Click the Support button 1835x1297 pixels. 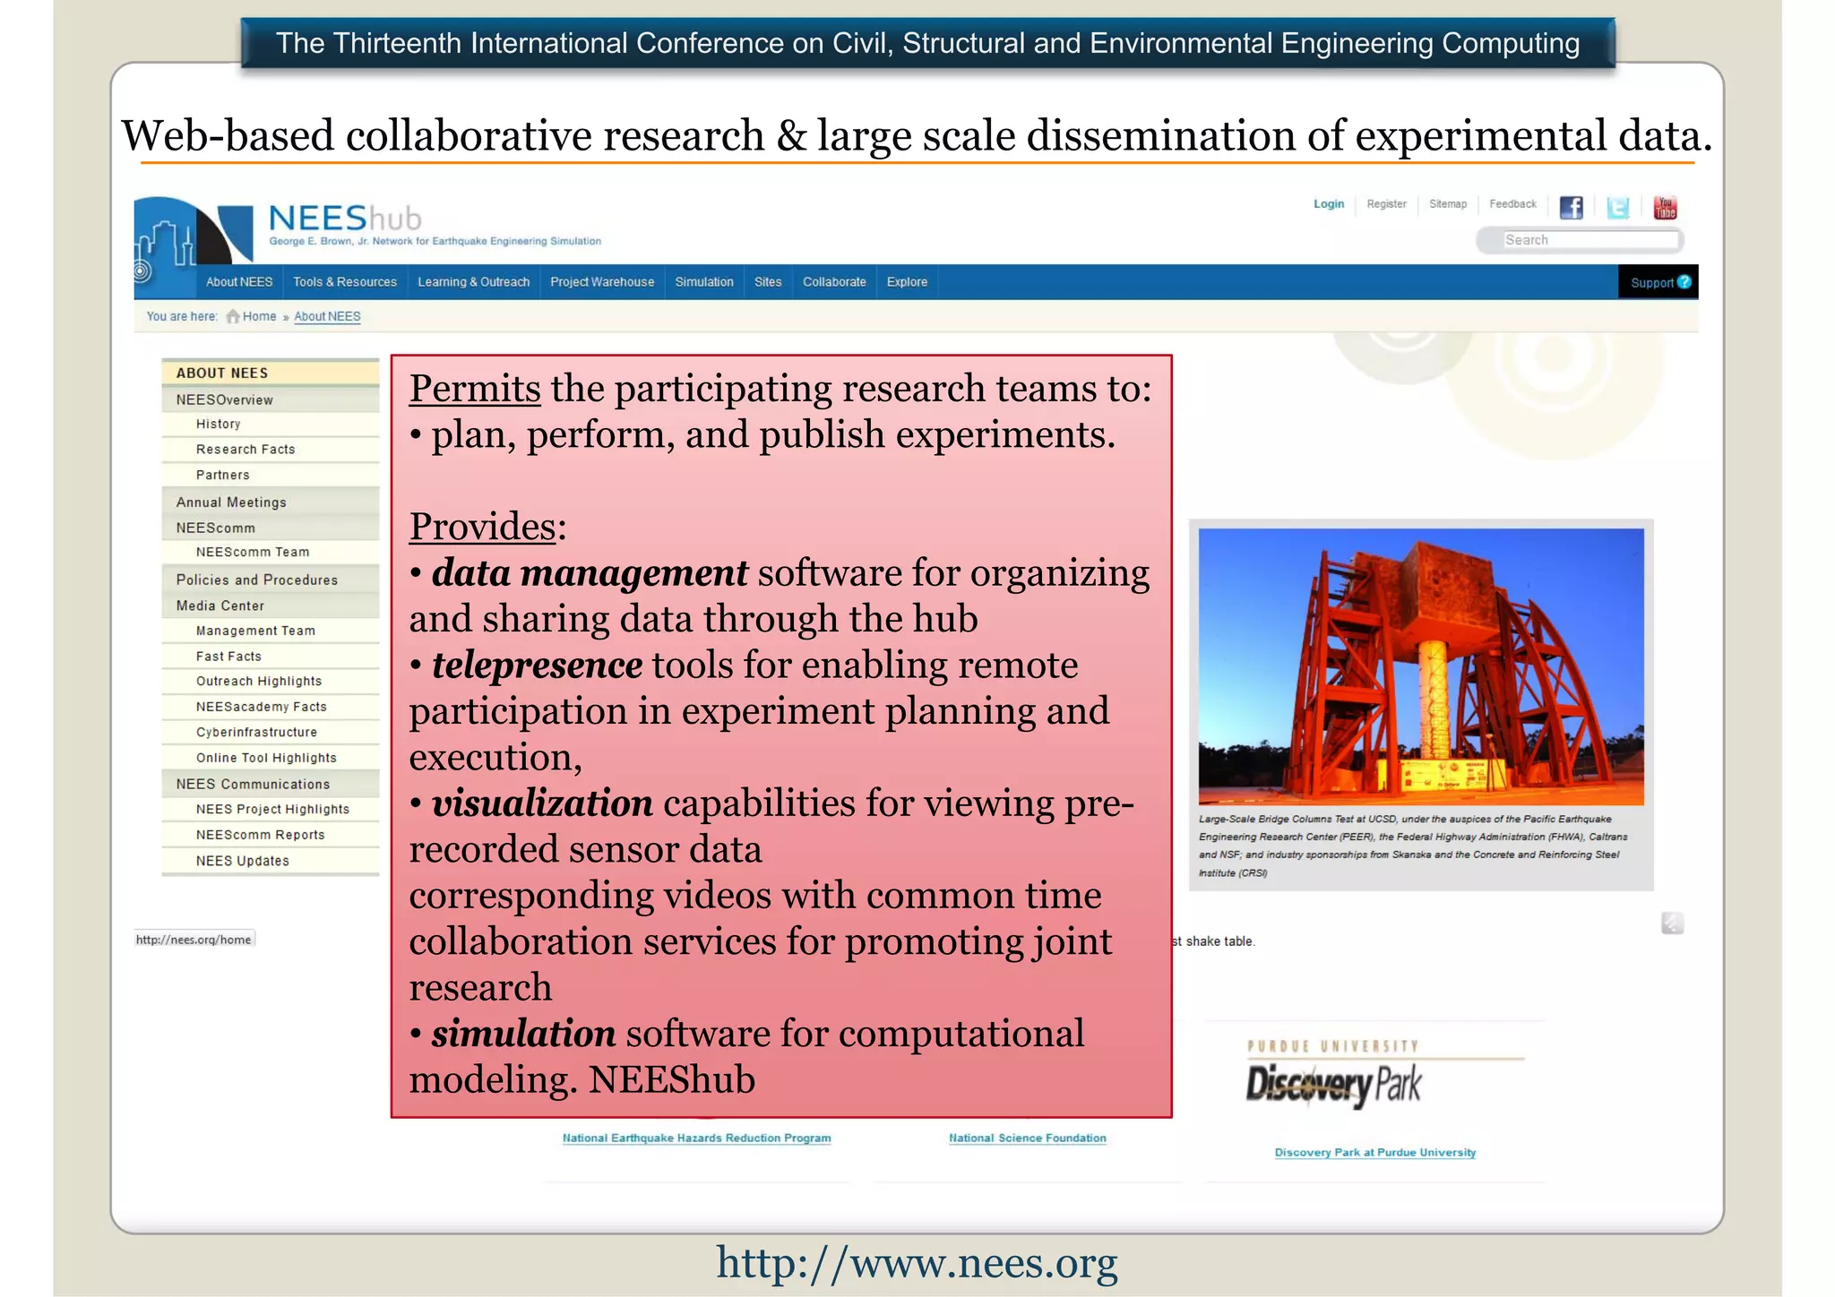pos(1659,282)
